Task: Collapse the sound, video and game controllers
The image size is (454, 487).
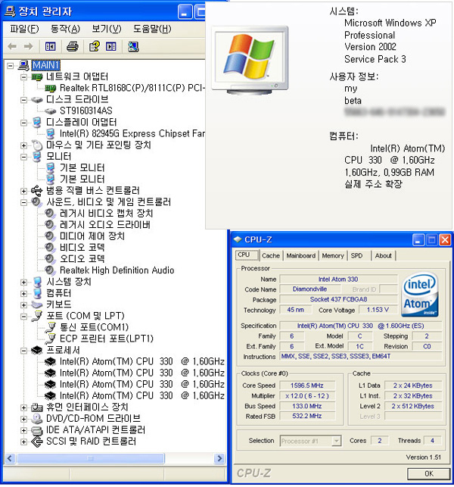Action: tap(23, 202)
